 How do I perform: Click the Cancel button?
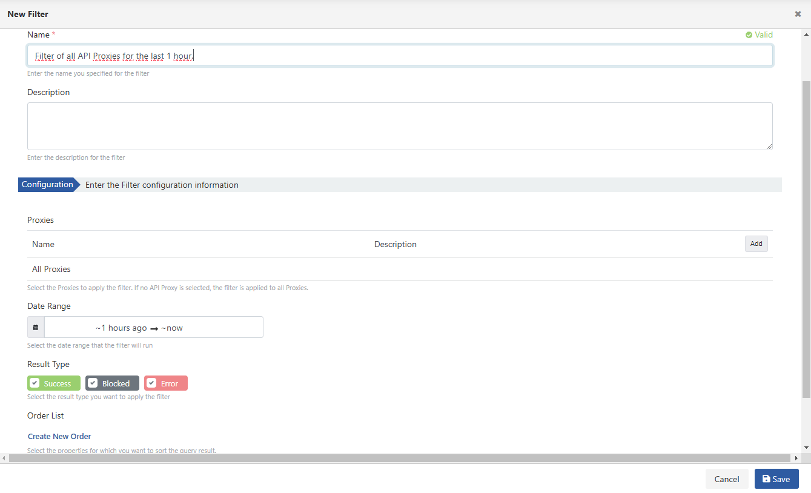(726, 479)
